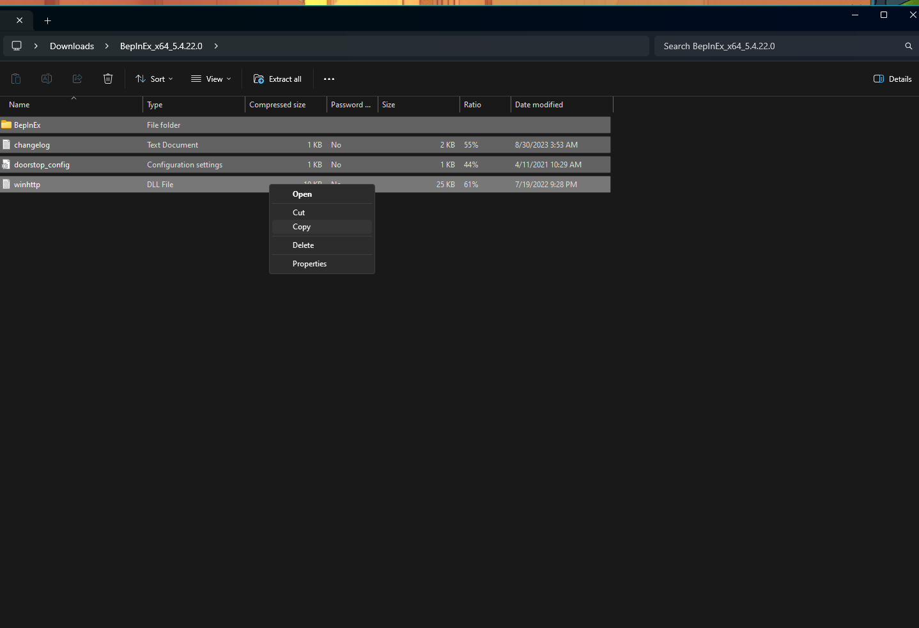Click the date "7/19/2022 9:28 PM"
This screenshot has height=628, width=919.
tap(546, 185)
